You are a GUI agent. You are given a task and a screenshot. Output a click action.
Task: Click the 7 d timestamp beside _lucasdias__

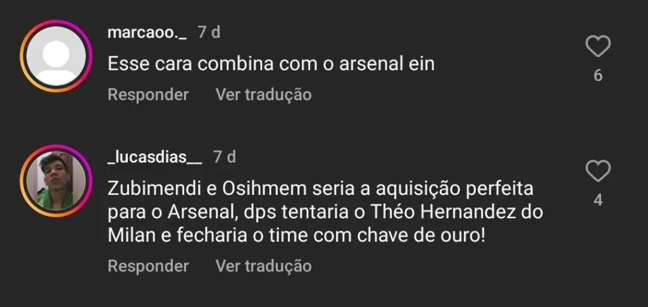click(x=224, y=157)
